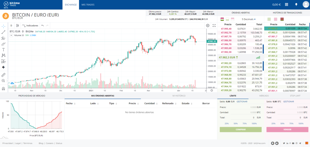Open axis settings gear below price scale
This screenshot has width=310, height=147.
[212, 90]
